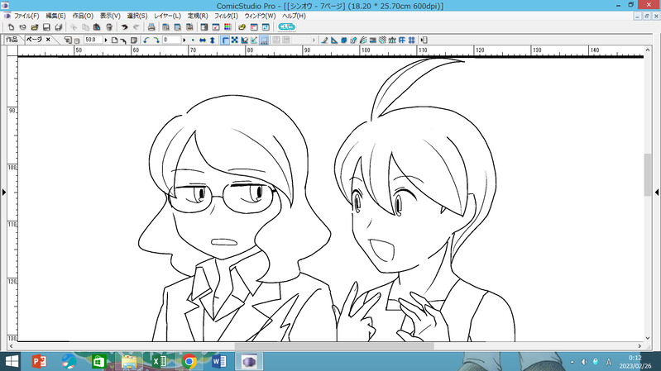
Task: Click the small dot reset rotation icon
Action: click(193, 40)
